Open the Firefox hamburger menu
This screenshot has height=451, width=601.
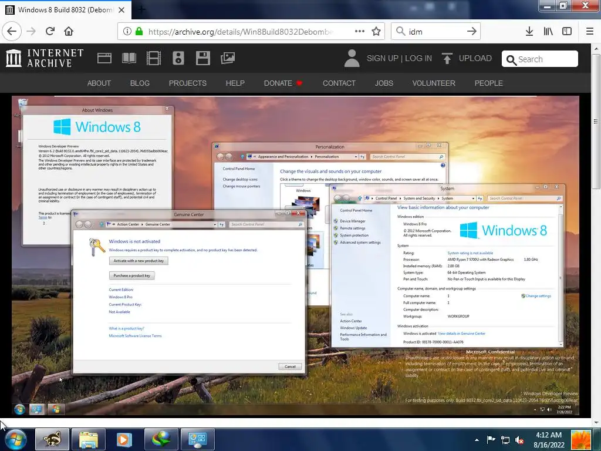[x=590, y=31]
